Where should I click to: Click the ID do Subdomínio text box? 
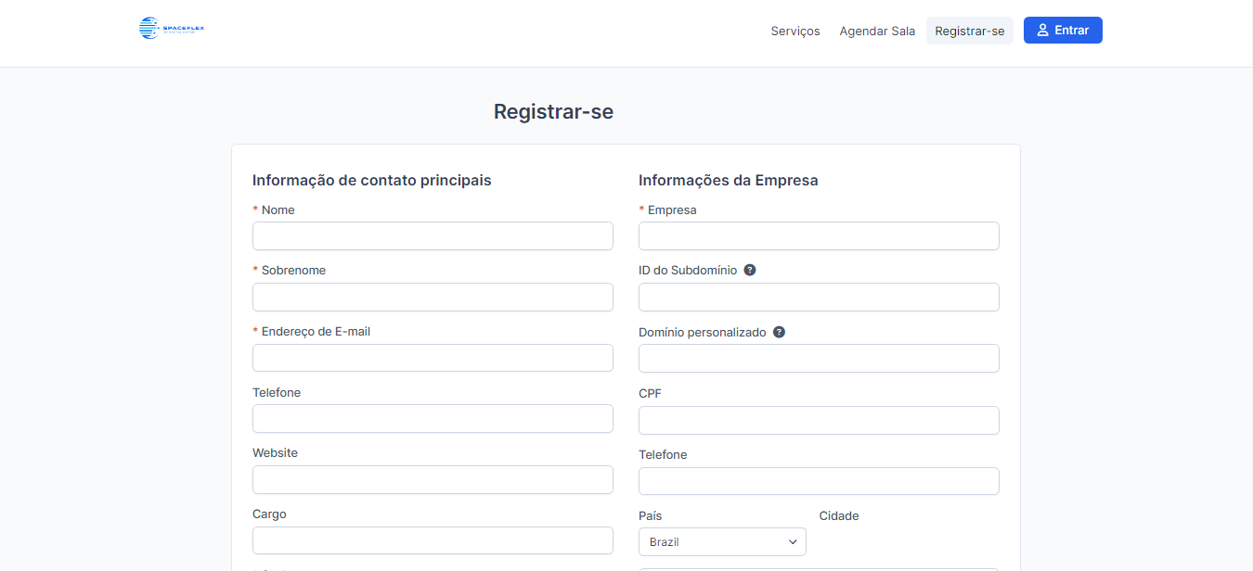tap(819, 298)
